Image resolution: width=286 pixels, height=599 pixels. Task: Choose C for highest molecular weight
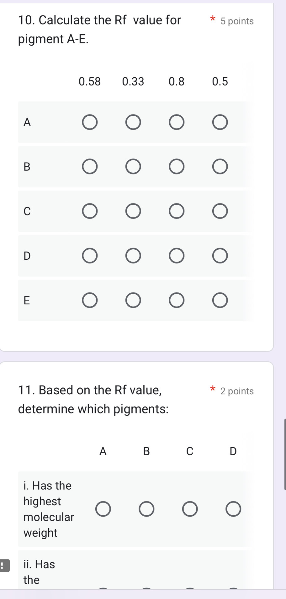point(190,509)
